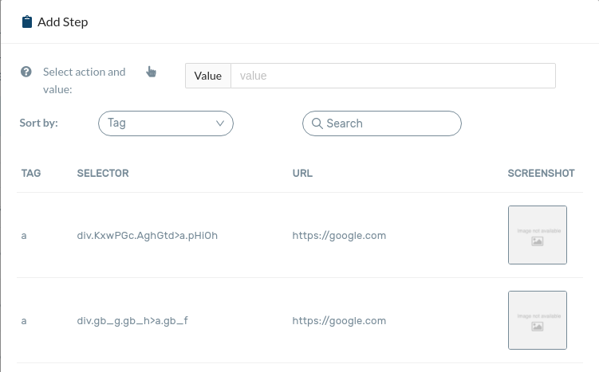Click the SELECTOR column header

[x=103, y=173]
